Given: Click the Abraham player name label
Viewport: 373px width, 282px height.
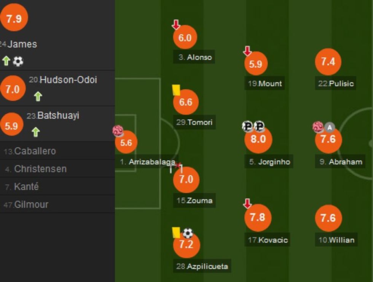Looking at the screenshot, I should pos(346,162).
